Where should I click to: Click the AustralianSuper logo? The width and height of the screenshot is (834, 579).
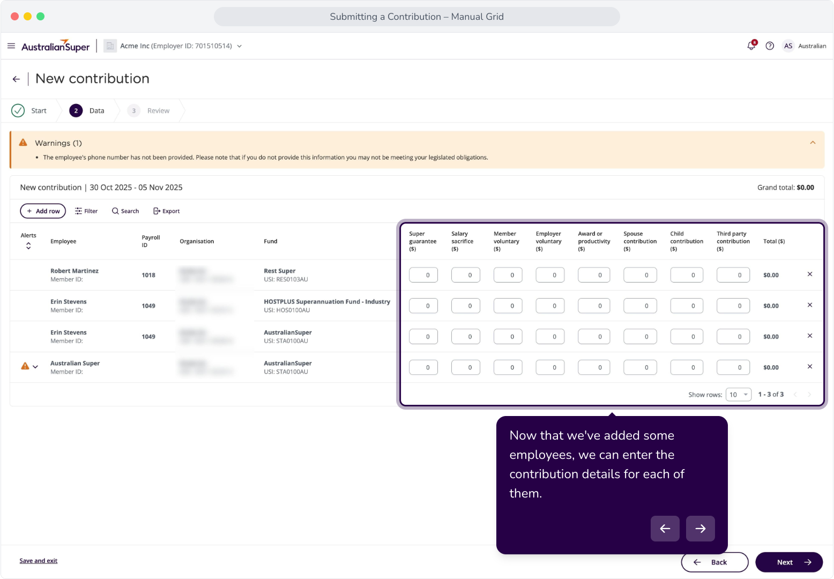click(56, 46)
